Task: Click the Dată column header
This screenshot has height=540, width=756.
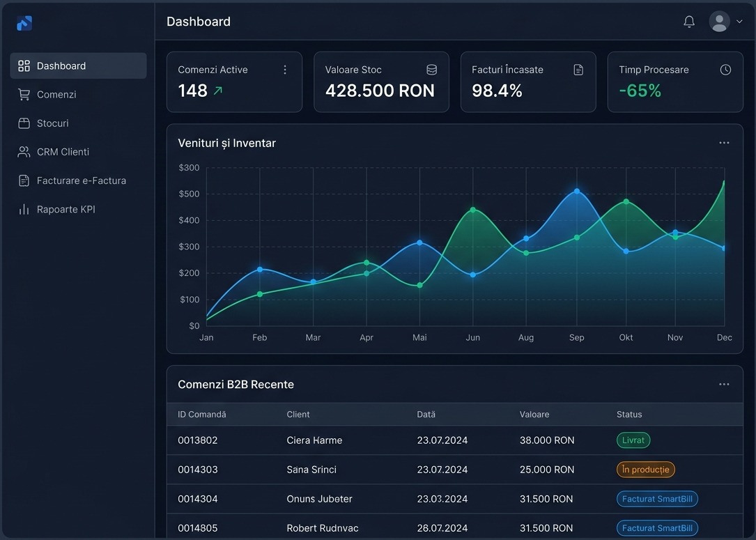Action: pyautogui.click(x=426, y=414)
